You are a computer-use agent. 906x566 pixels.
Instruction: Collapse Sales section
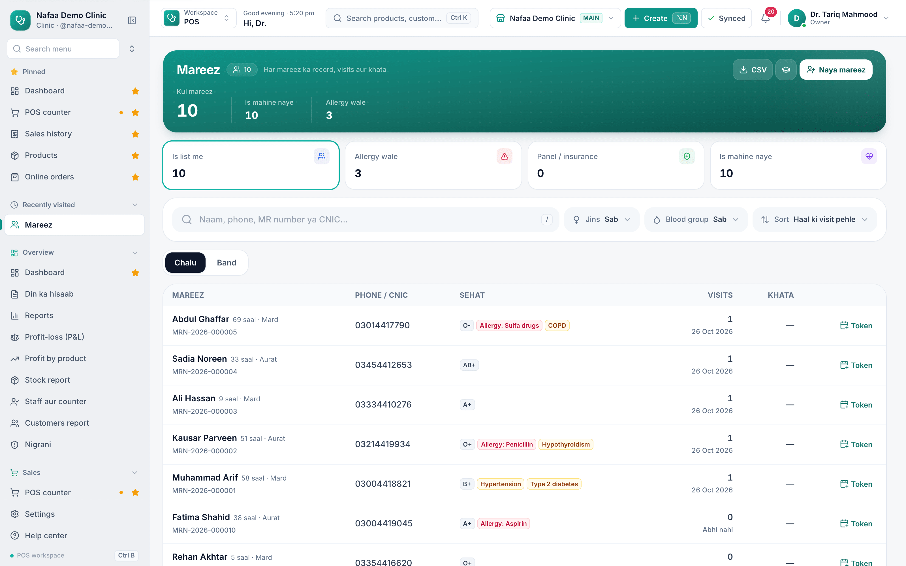coord(135,472)
